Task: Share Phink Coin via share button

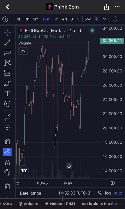Action: pos(107,7)
